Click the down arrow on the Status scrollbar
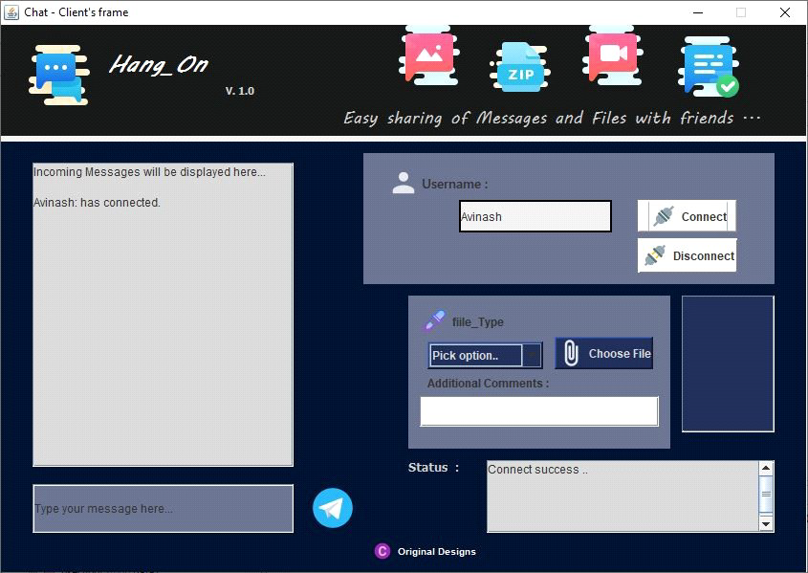Viewport: 808px width, 573px height. pos(766,523)
